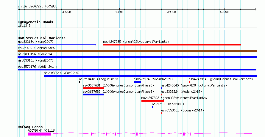Screen dimensions: 265x137
Task: Click the nsv1038196 (Coe2014) label
Action: point(36,54)
